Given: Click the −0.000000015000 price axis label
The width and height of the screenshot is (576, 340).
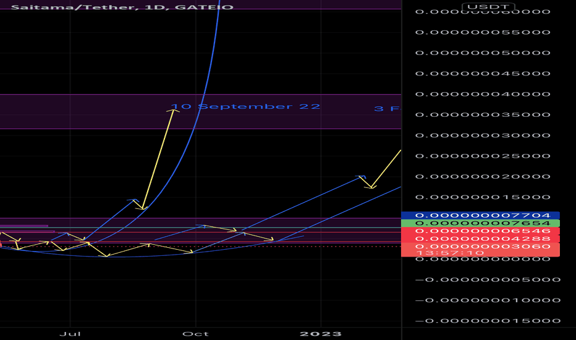Looking at the screenshot, I should [x=488, y=321].
